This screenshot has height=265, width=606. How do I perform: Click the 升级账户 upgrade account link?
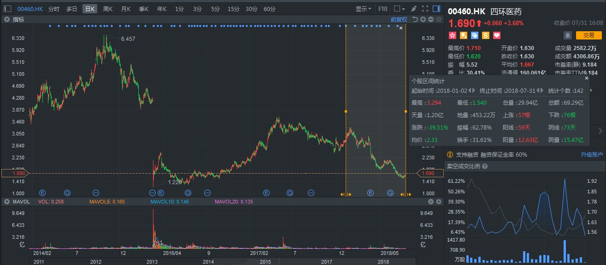(x=592, y=155)
